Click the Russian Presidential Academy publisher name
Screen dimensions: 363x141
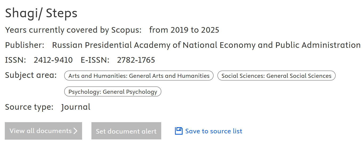206,45
